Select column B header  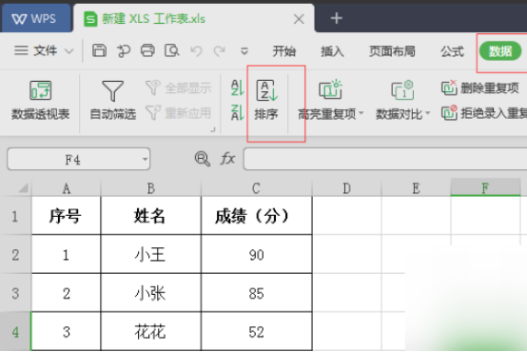tap(151, 188)
